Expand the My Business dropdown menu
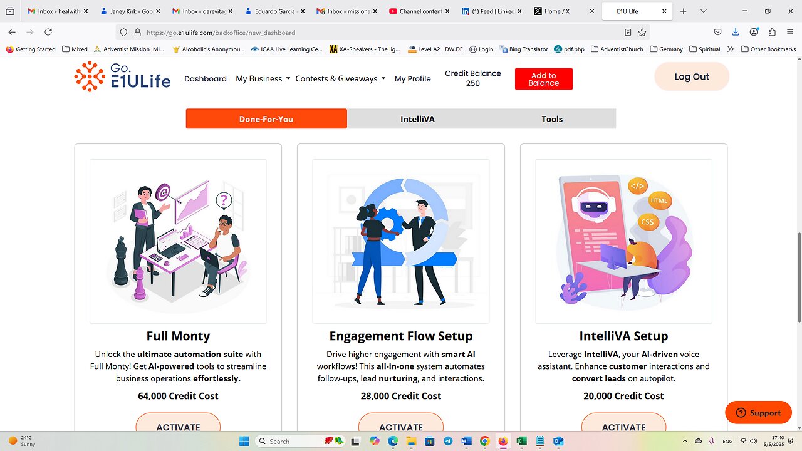Screen dimensions: 802x451 pos(263,79)
